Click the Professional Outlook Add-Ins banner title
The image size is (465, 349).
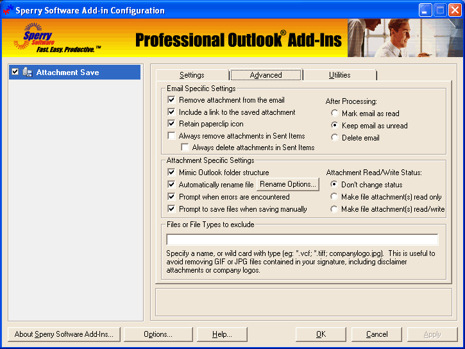click(239, 39)
